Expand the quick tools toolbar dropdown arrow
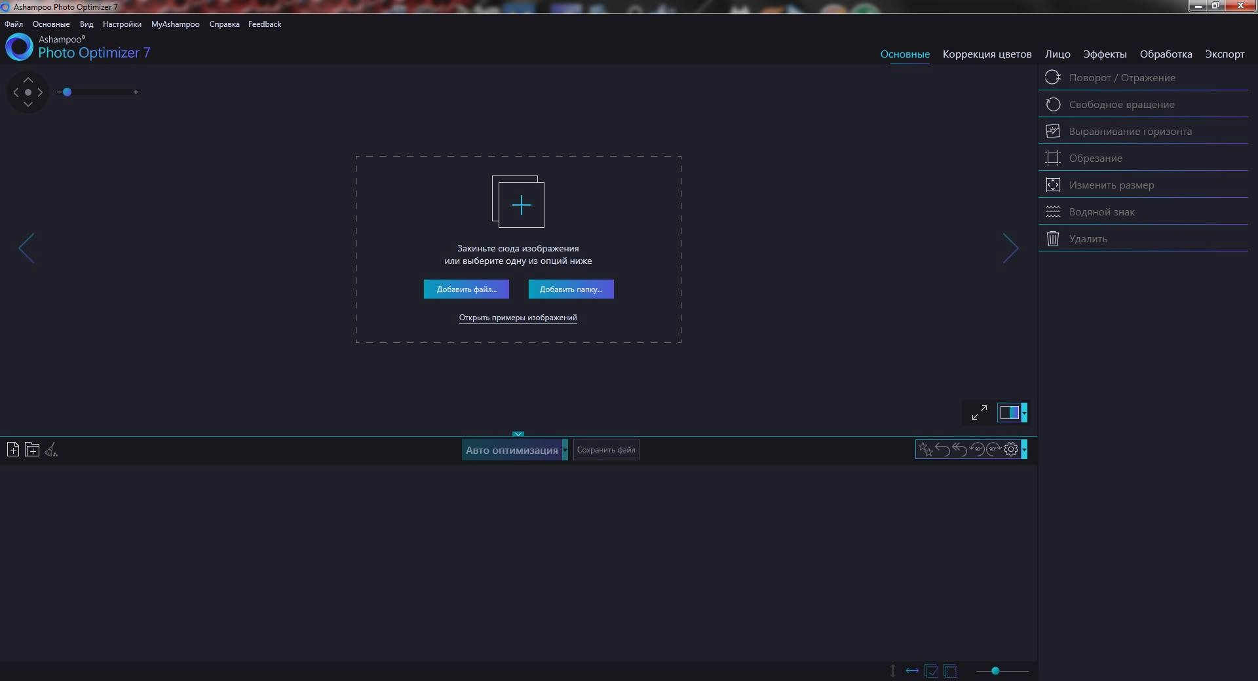This screenshot has height=681, width=1258. pos(1024,449)
